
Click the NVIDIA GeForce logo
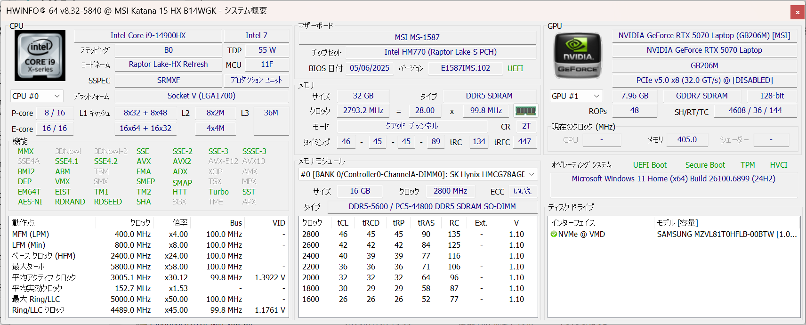click(578, 56)
